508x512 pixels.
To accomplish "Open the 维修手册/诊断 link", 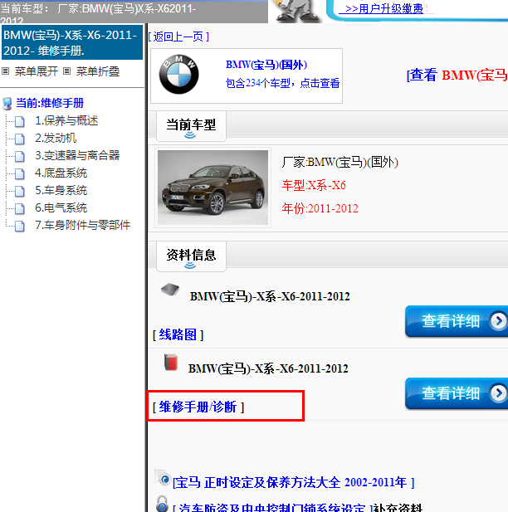I will click(198, 407).
